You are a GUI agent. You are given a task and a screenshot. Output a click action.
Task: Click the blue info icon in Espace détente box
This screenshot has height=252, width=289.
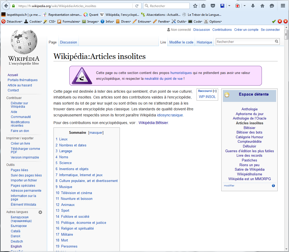click(x=273, y=186)
